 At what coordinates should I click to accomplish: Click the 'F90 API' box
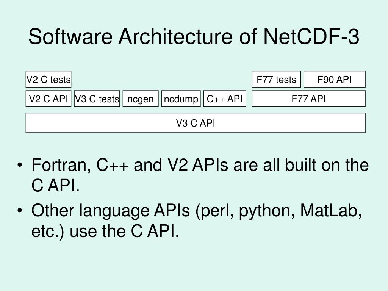tap(335, 79)
